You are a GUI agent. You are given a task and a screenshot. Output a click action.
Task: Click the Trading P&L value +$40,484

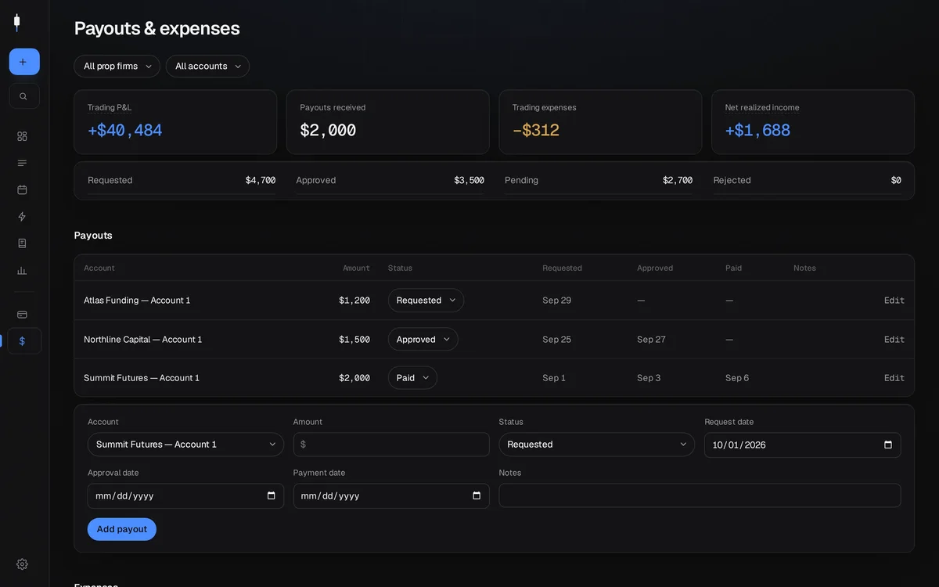click(125, 131)
